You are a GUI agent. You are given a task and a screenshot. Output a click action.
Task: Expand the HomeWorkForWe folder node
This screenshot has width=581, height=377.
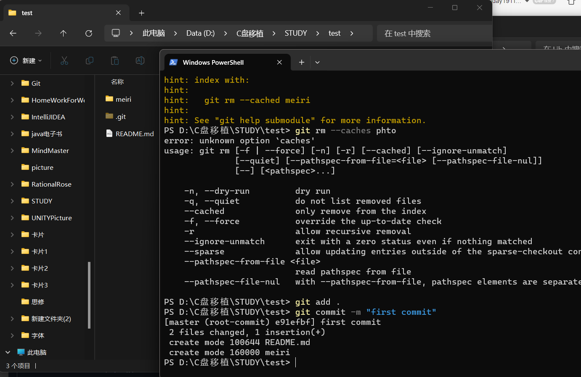(x=12, y=100)
